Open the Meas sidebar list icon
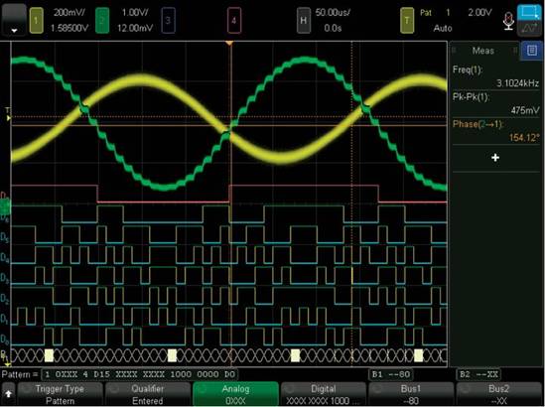This screenshot has height=407, width=545. 532,51
